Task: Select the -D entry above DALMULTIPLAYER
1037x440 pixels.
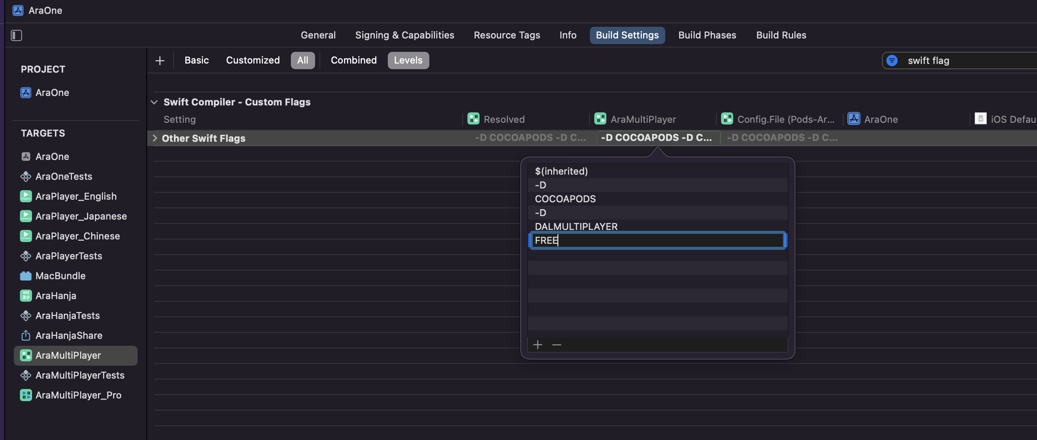Action: pos(657,213)
